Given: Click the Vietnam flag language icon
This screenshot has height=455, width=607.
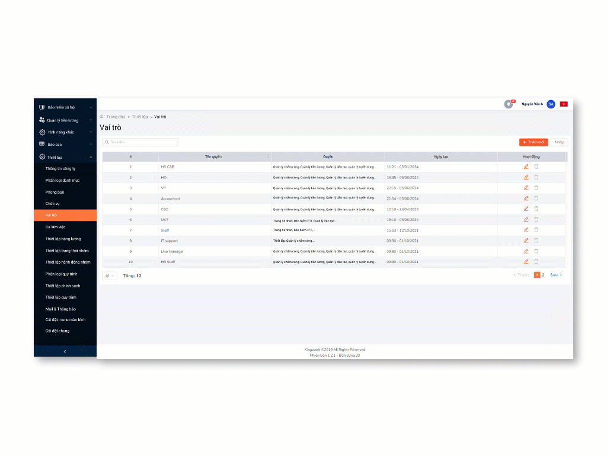Looking at the screenshot, I should point(564,104).
